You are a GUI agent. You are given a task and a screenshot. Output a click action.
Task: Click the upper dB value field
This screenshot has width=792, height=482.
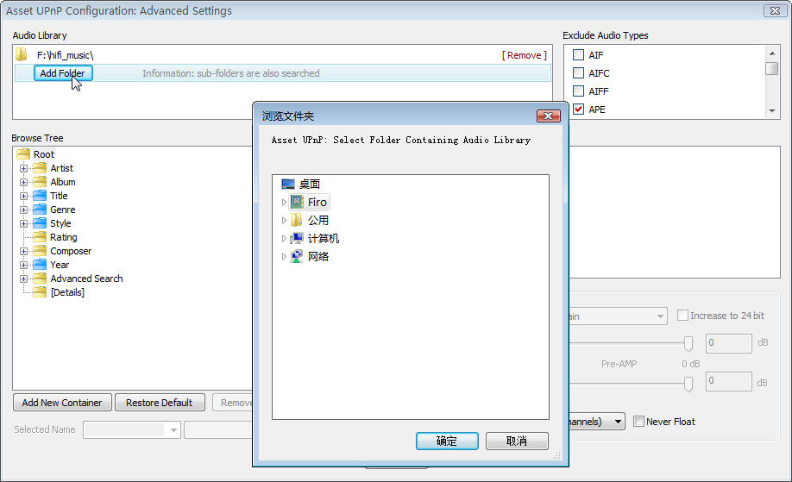click(x=728, y=343)
